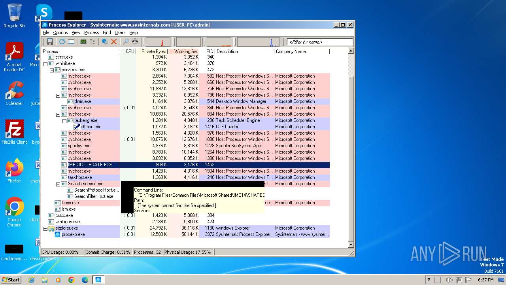Image resolution: width=506 pixels, height=285 pixels.
Task: Collapse svchost.exe node containing dwm.exe
Action: pos(58,95)
